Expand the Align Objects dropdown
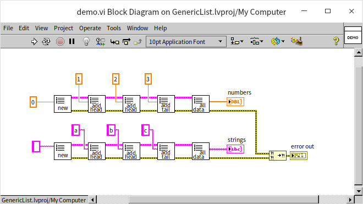Image resolution: width=363 pixels, height=204 pixels. tap(237, 41)
